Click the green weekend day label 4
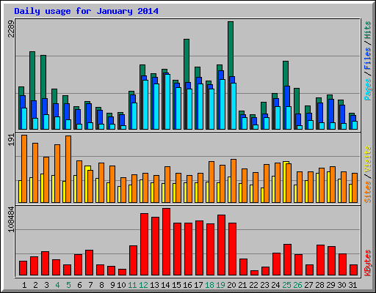Screen dimensions: 376x293 pos(57,285)
